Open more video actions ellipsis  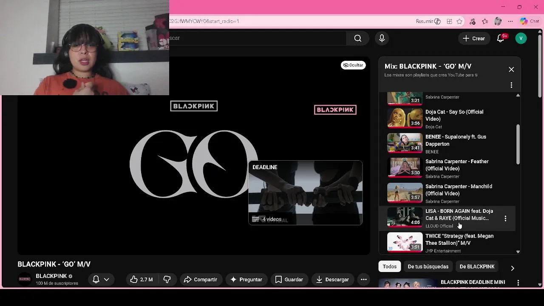363,279
